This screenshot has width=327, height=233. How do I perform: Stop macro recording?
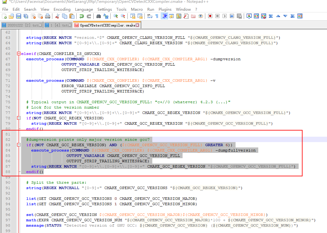point(218,16)
